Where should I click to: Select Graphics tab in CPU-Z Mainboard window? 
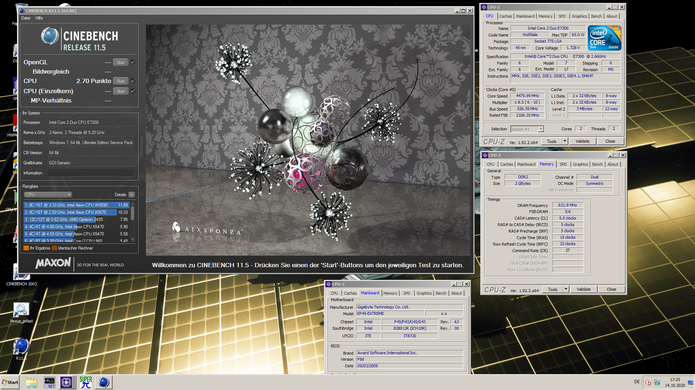(x=424, y=293)
